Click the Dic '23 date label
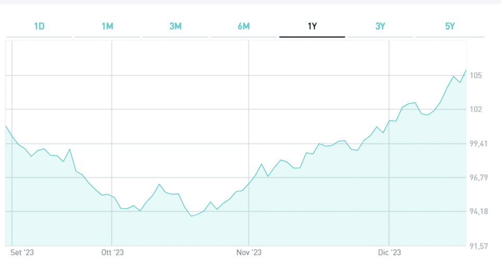Image resolution: width=501 pixels, height=267 pixels. [x=389, y=253]
